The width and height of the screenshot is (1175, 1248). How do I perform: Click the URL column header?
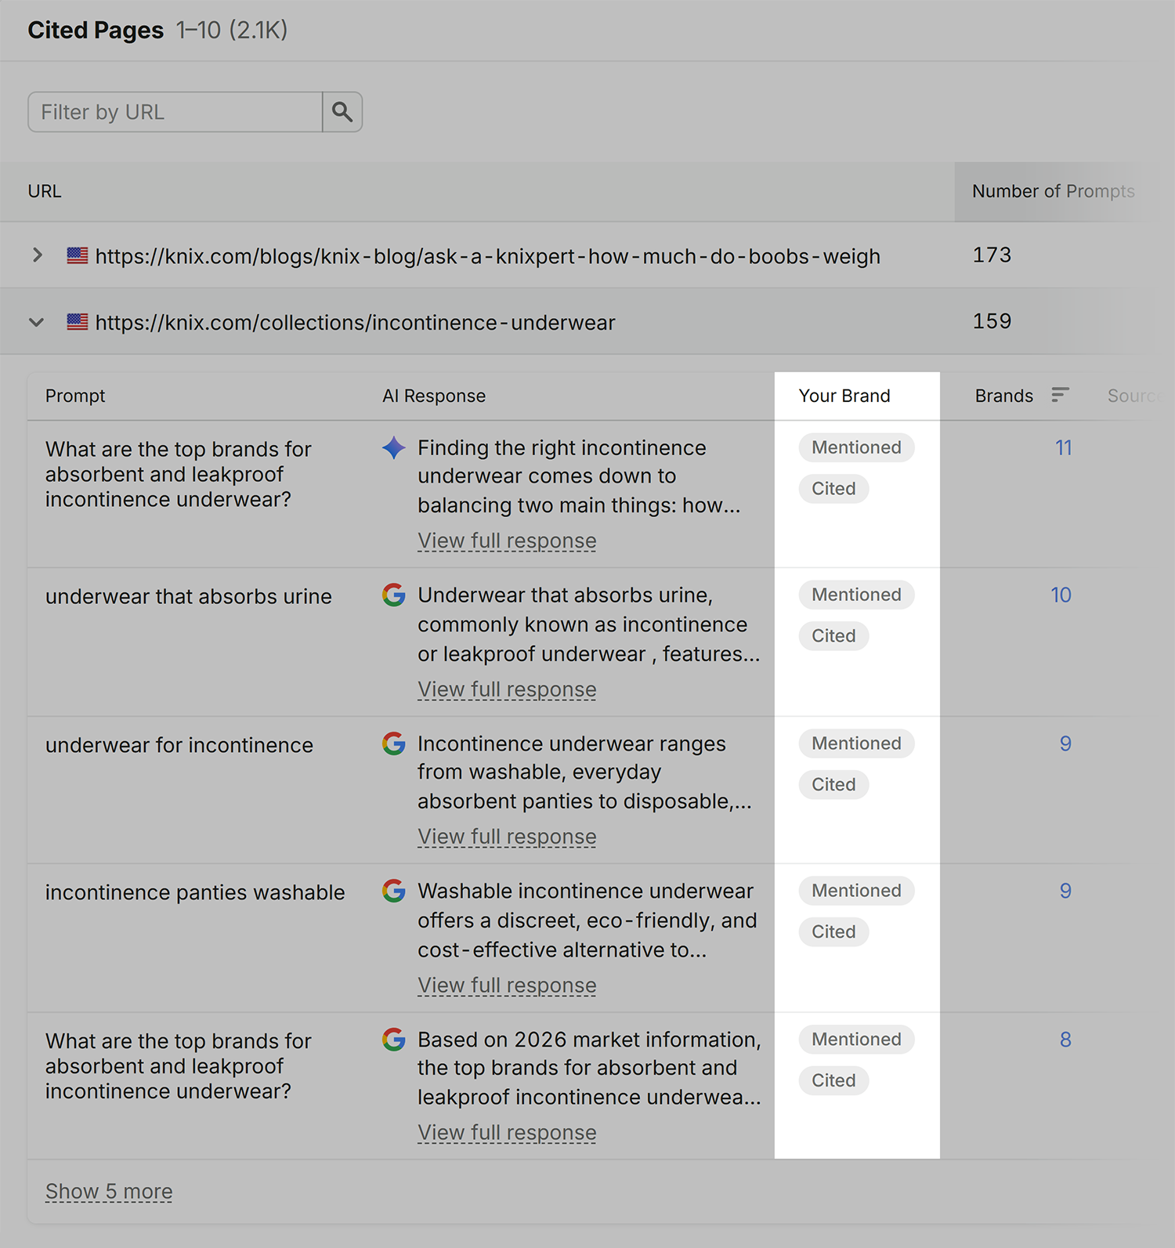coord(45,191)
